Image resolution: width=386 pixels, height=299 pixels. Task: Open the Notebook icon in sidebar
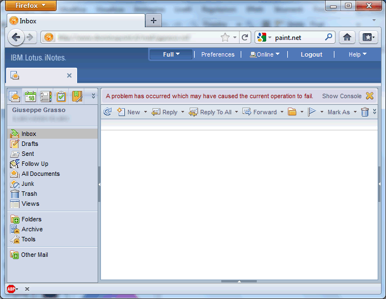click(77, 97)
